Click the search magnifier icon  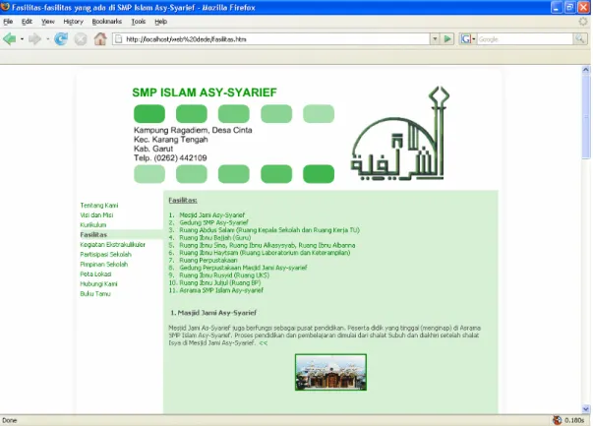579,39
